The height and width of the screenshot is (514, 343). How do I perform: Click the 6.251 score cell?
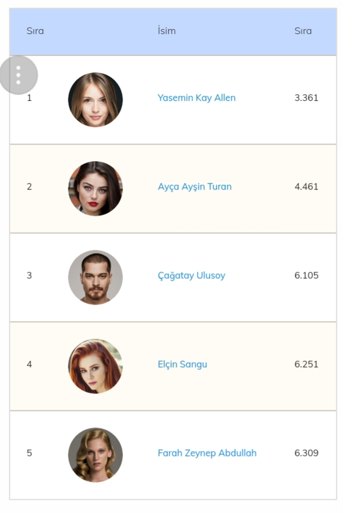(x=306, y=364)
